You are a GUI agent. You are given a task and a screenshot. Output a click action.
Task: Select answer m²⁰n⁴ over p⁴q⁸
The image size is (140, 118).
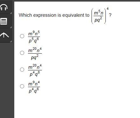click(x=22, y=69)
